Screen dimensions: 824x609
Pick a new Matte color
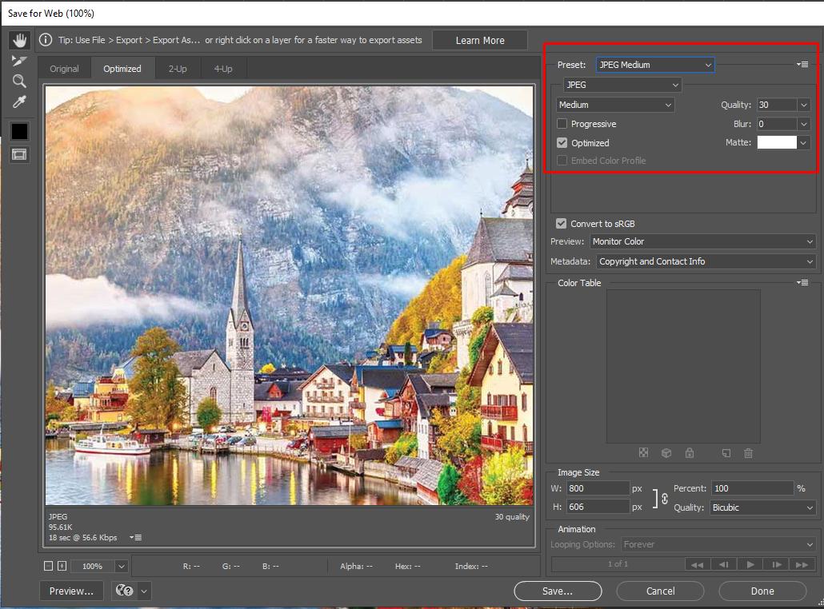click(778, 142)
